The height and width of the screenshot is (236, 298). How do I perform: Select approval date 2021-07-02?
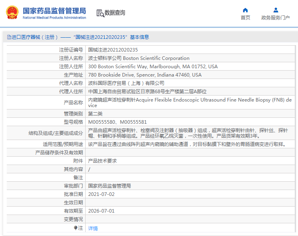tap(101, 194)
